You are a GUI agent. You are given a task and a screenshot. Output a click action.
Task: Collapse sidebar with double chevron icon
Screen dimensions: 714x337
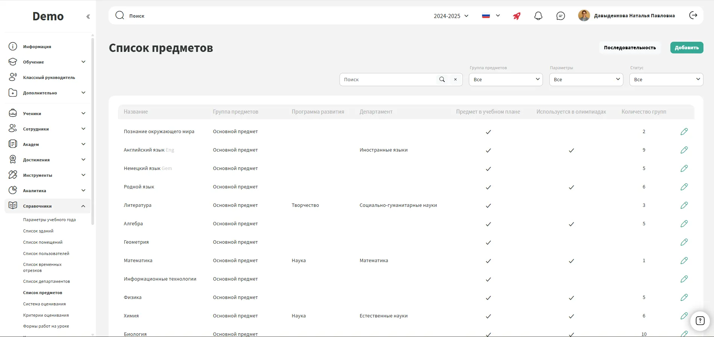(x=88, y=17)
